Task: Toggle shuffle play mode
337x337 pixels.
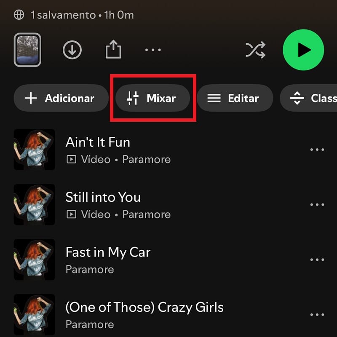Action: (x=256, y=50)
